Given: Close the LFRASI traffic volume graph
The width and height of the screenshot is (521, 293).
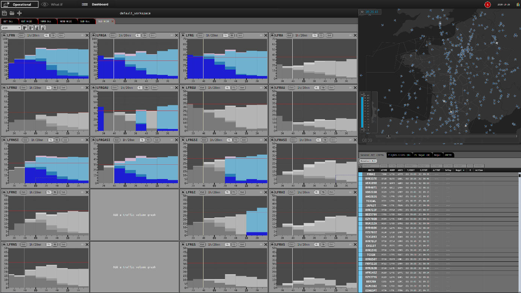Looking at the screenshot, I should [355, 140].
